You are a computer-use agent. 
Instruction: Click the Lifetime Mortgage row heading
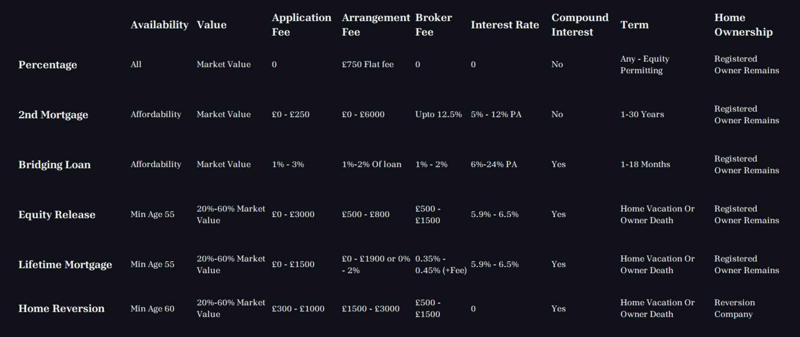(x=65, y=265)
